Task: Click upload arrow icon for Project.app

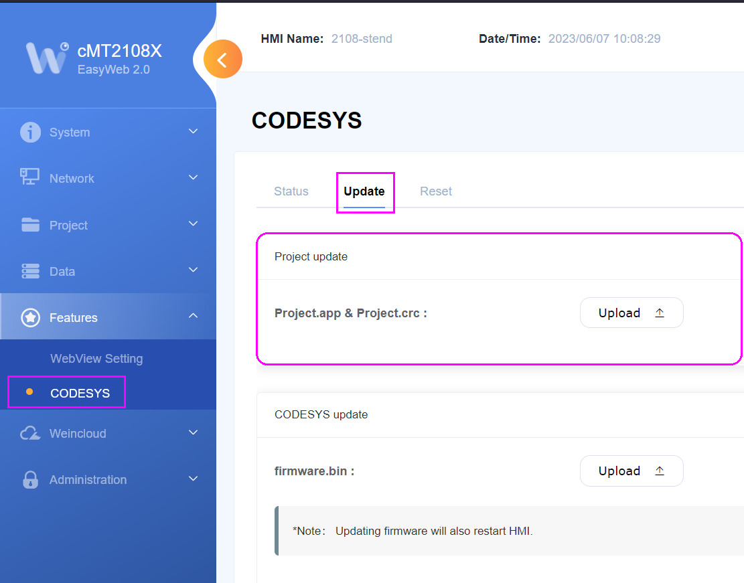Action: pos(660,313)
